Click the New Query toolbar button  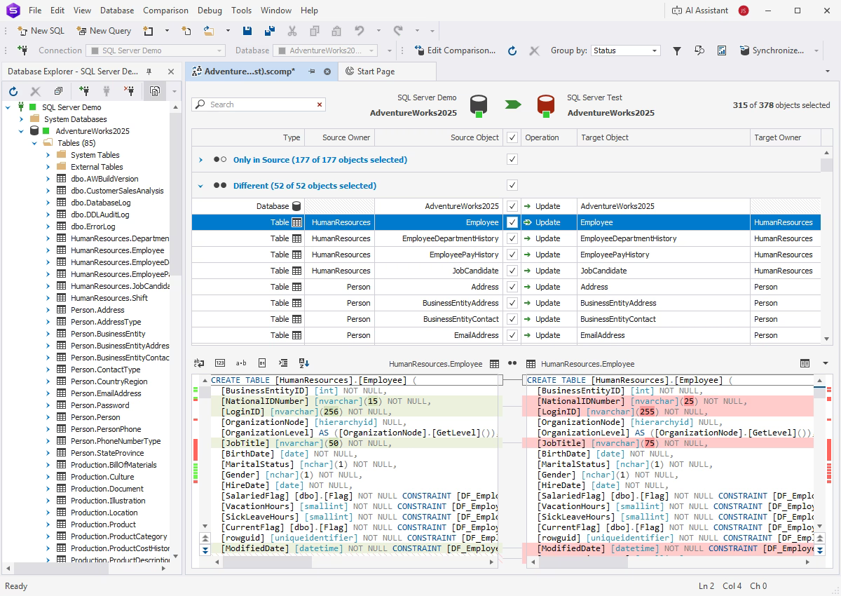click(104, 31)
